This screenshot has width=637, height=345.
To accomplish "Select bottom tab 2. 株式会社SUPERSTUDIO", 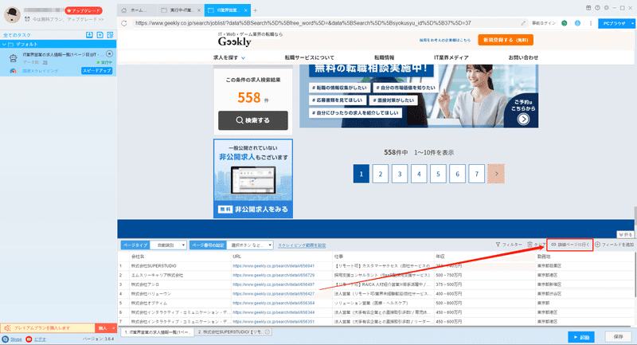I will pos(233,332).
